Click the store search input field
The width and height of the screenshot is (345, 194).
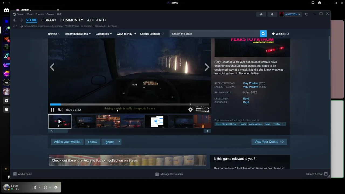(215, 34)
